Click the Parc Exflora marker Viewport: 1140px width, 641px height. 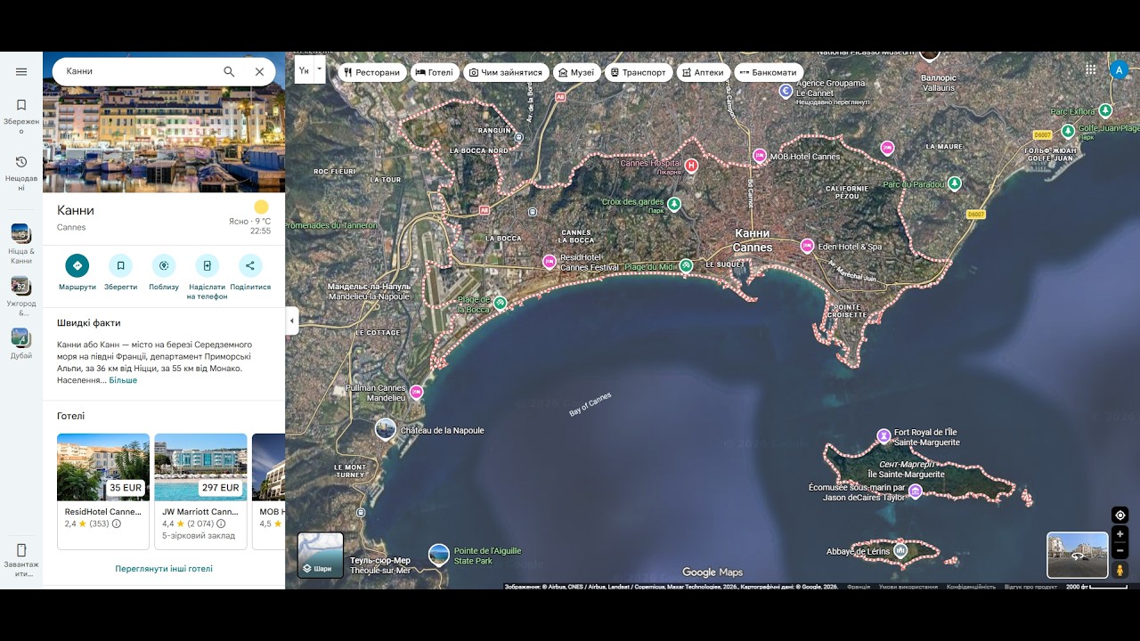(1105, 110)
